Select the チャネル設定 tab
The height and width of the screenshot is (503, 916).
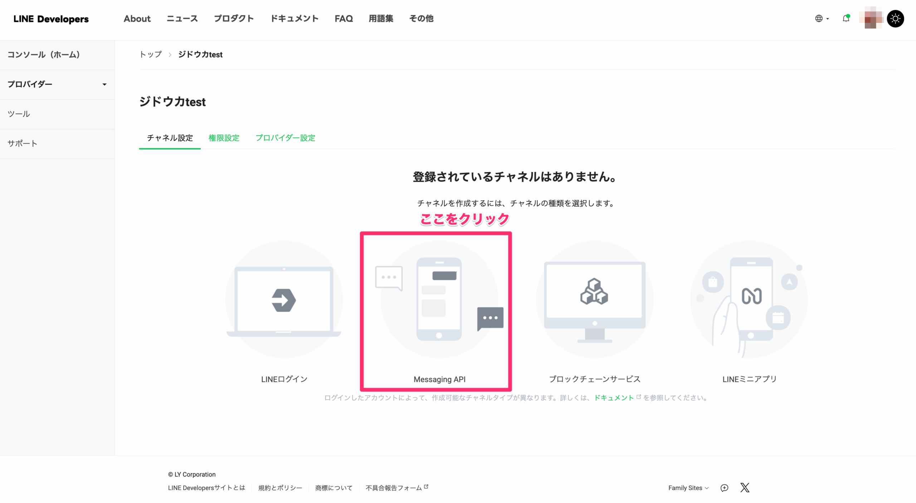170,138
